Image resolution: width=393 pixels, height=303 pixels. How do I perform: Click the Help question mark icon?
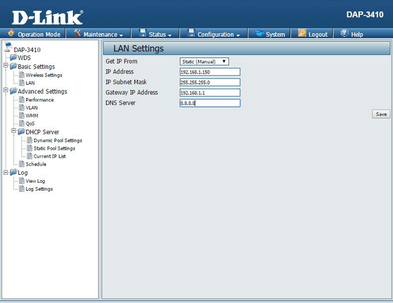tap(344, 34)
